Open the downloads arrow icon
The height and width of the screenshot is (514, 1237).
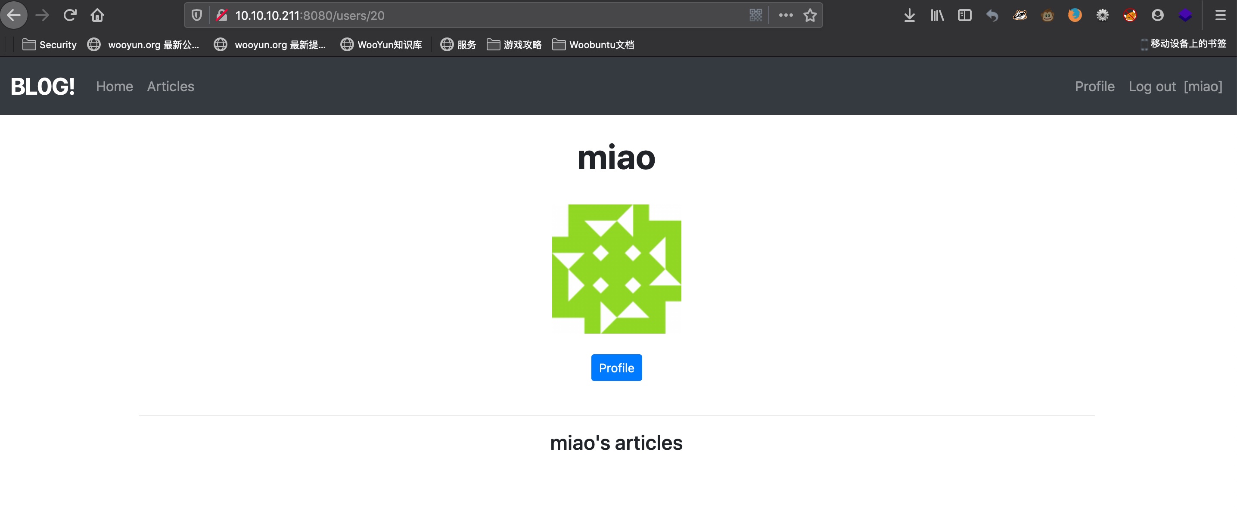point(909,15)
